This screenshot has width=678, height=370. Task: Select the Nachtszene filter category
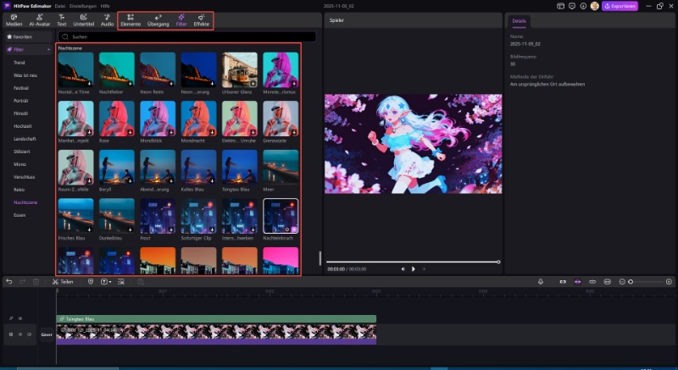(x=25, y=202)
